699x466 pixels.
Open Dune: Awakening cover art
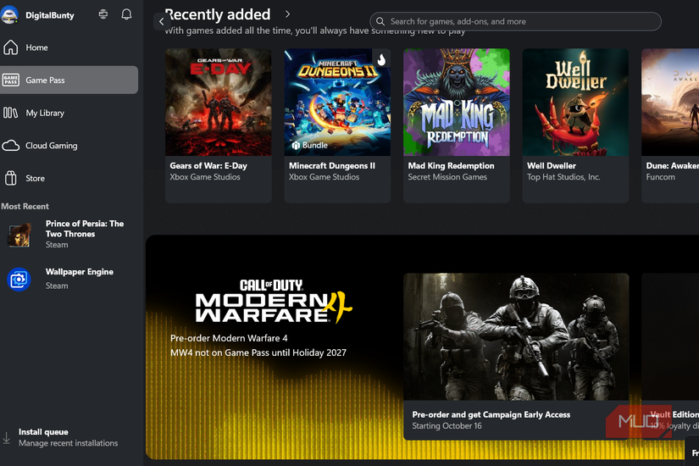tap(670, 103)
